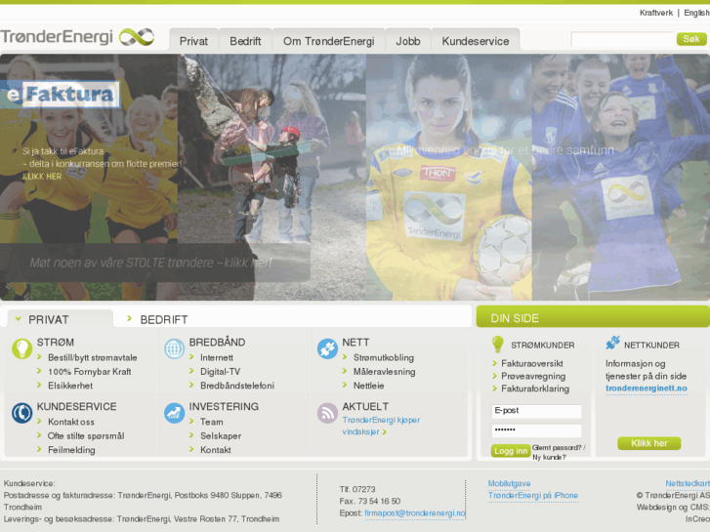Open the Feilmelding link

pyautogui.click(x=71, y=450)
